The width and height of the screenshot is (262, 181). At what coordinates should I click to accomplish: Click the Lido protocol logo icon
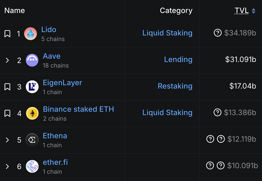31,34
